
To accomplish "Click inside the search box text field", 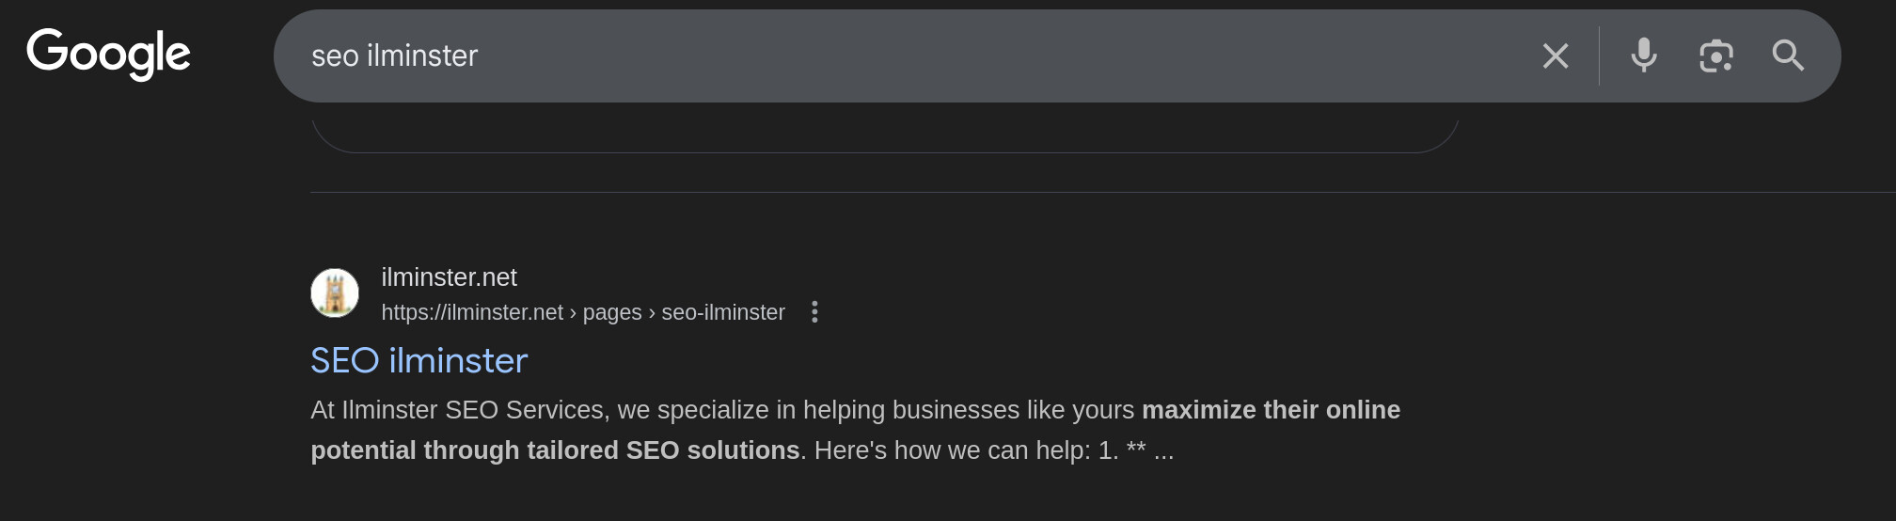I will [940, 56].
